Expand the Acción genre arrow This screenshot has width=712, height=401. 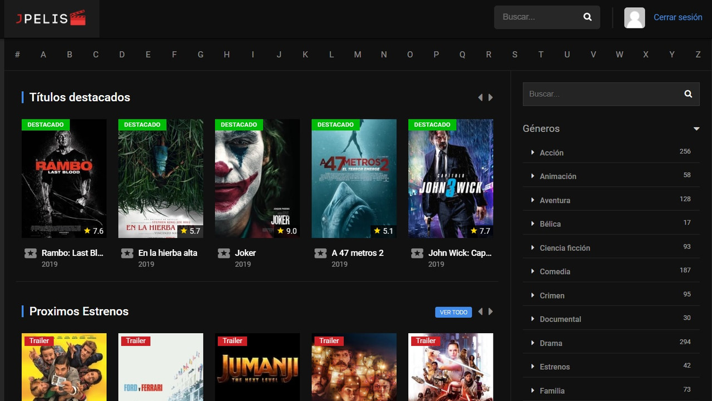click(x=532, y=152)
